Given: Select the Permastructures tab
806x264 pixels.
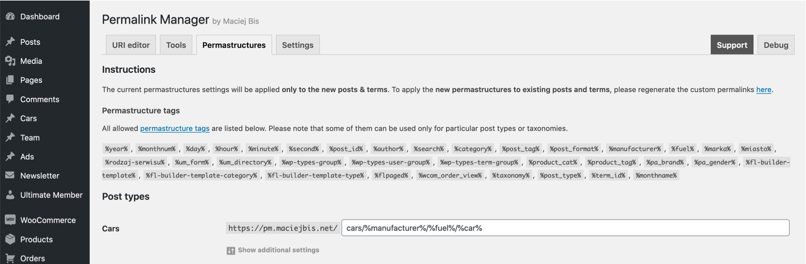Looking at the screenshot, I should [x=234, y=45].
